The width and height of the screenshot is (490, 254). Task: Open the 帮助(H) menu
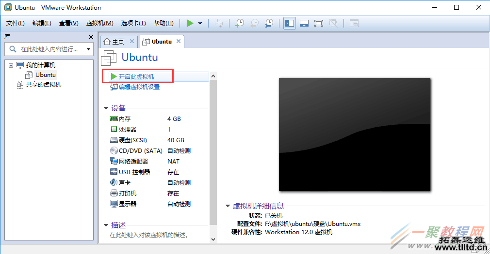[163, 23]
